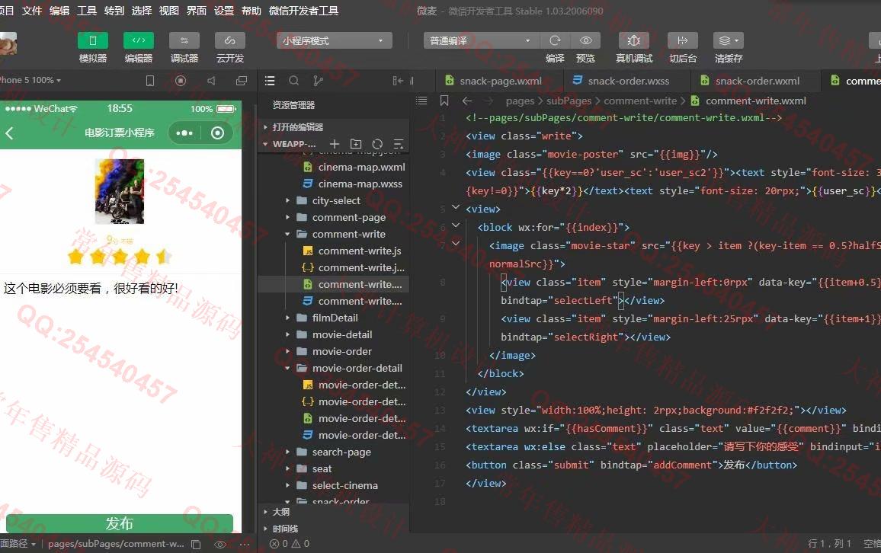The height and width of the screenshot is (553, 881).
Task: Open the 普通编译 compile mode dropdown
Action: [x=481, y=40]
